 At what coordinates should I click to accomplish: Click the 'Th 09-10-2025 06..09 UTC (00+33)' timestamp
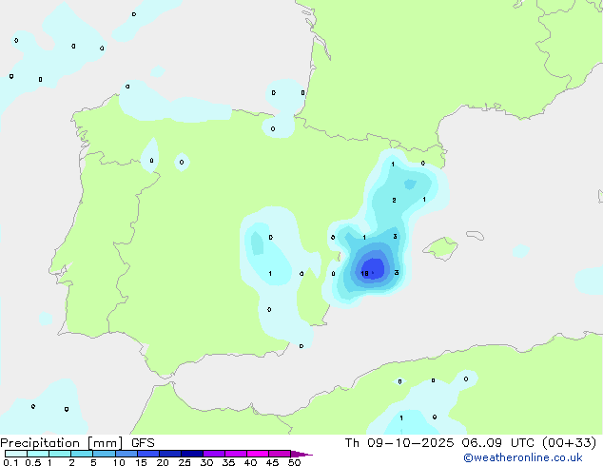coord(471,443)
